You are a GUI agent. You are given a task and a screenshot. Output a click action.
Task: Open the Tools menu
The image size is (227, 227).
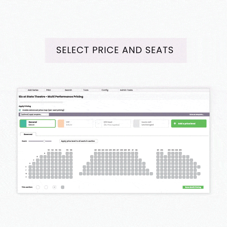(x=86, y=90)
